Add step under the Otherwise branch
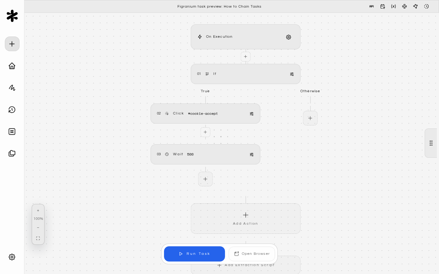 [310, 118]
